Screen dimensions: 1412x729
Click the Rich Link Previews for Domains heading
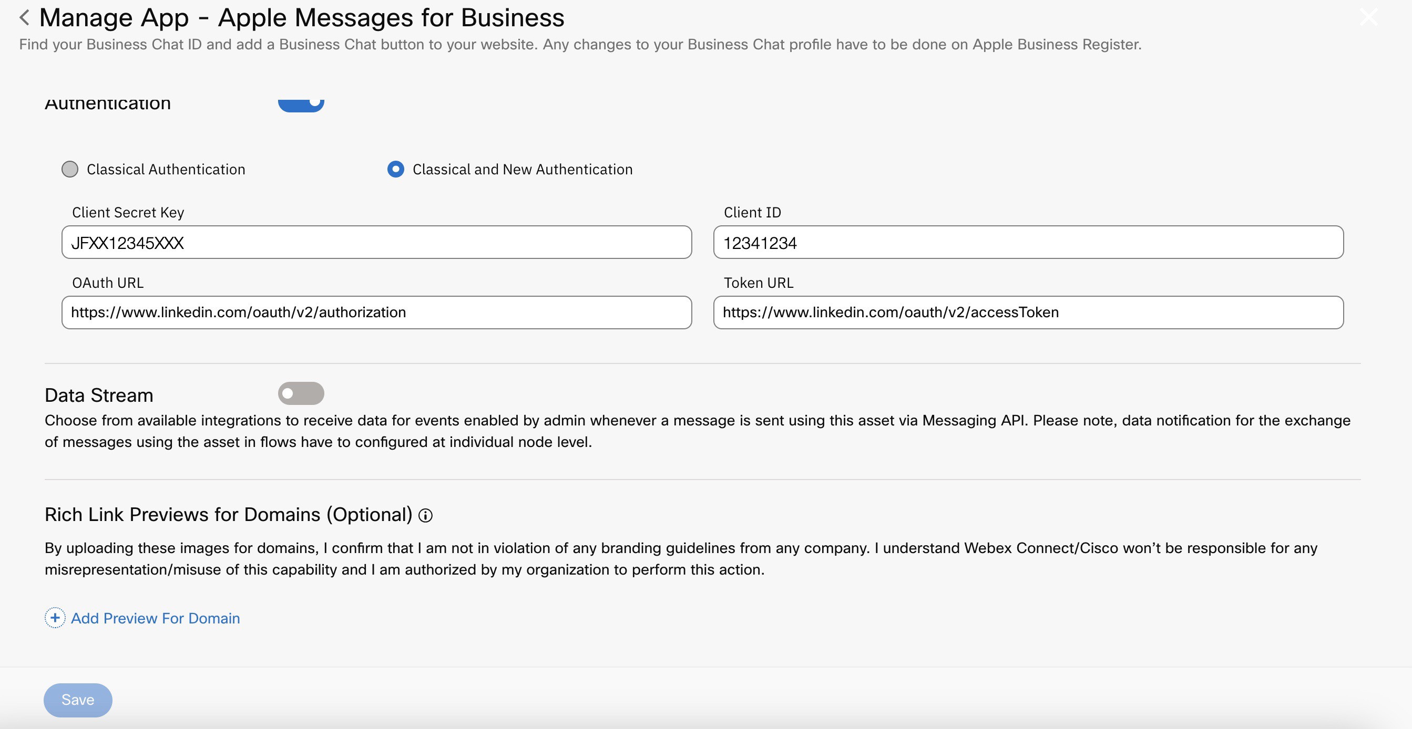229,515
